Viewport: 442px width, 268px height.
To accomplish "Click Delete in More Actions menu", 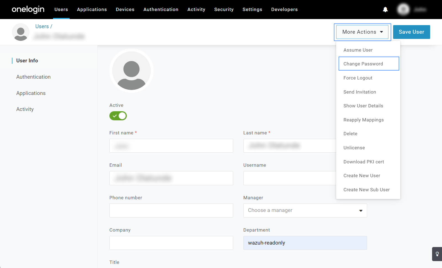I will tap(350, 134).
